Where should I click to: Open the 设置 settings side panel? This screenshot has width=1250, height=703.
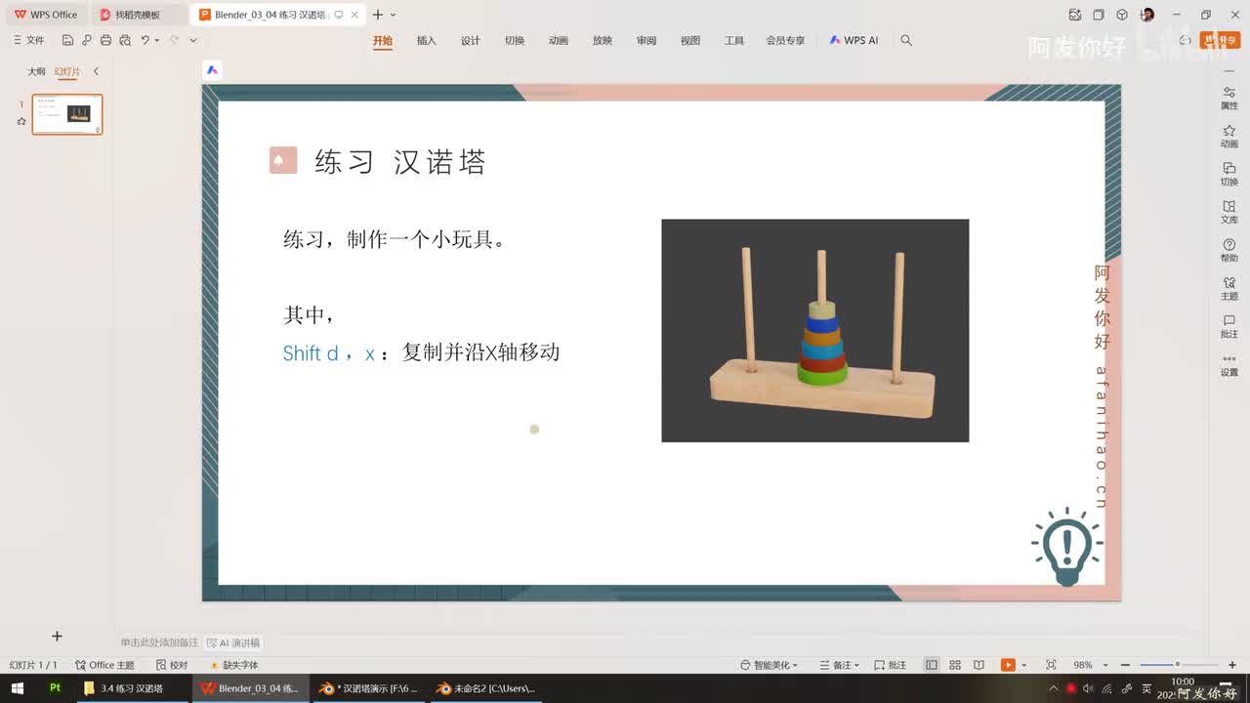(1229, 364)
